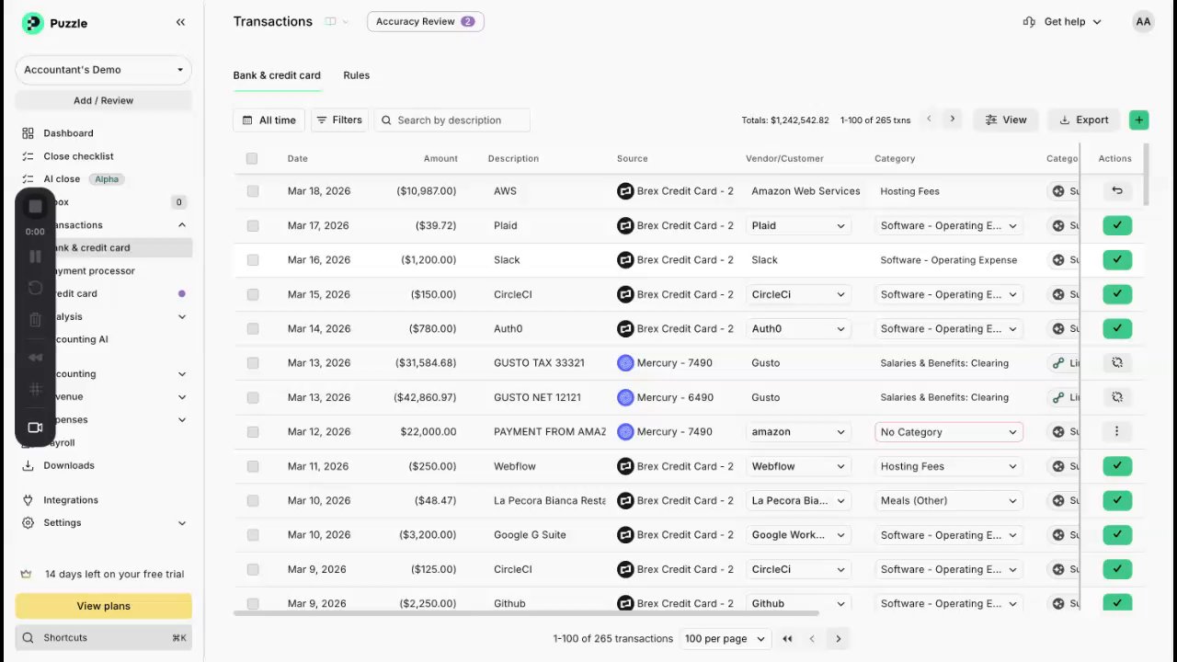
Task: Open the No Category dropdown
Action: pos(948,432)
